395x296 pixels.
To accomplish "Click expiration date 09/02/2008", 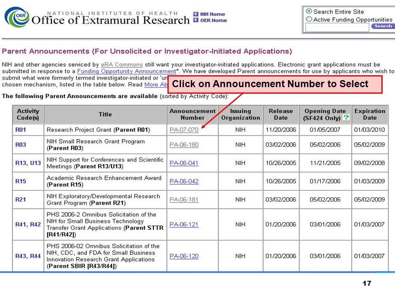I will point(369,163).
